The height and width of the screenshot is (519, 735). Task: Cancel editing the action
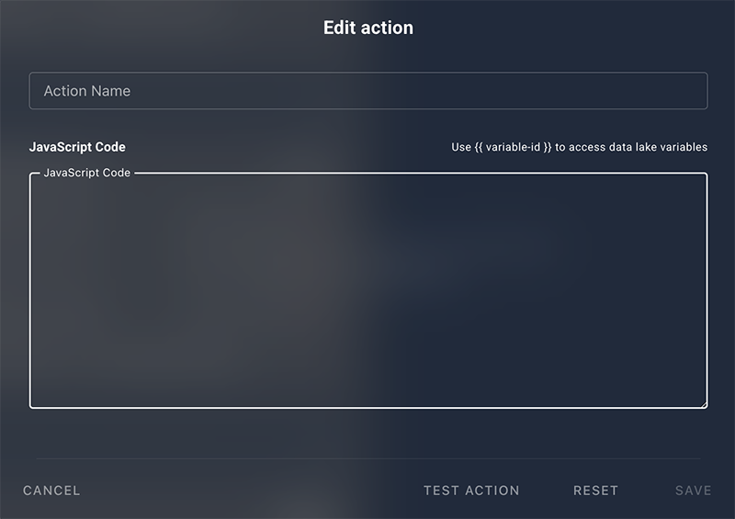(51, 491)
